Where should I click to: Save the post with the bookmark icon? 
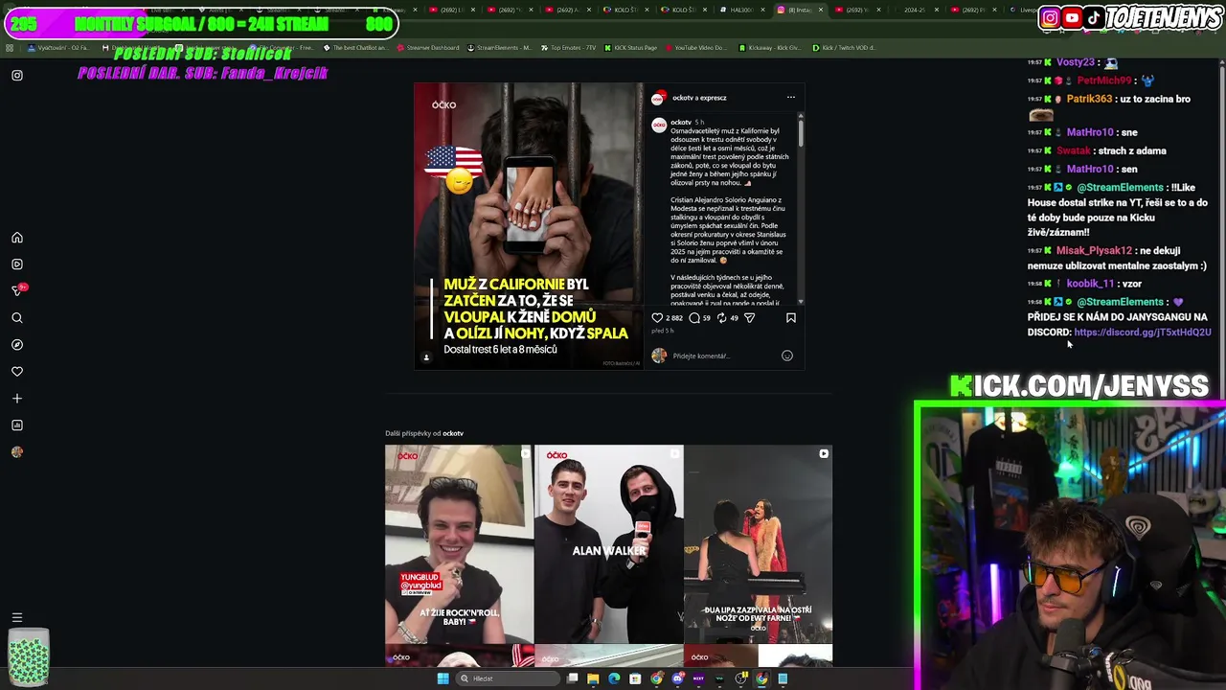point(791,318)
